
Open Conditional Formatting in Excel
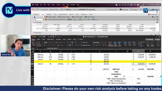tap(110, 44)
